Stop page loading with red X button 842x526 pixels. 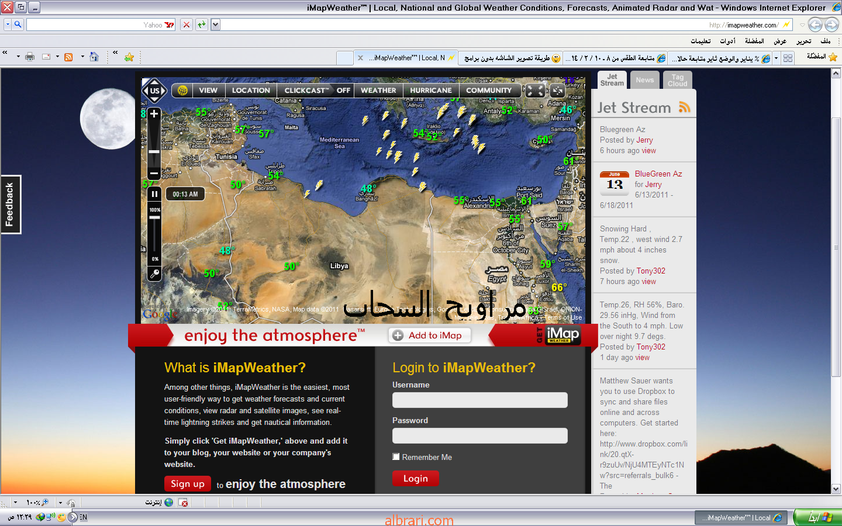click(186, 25)
